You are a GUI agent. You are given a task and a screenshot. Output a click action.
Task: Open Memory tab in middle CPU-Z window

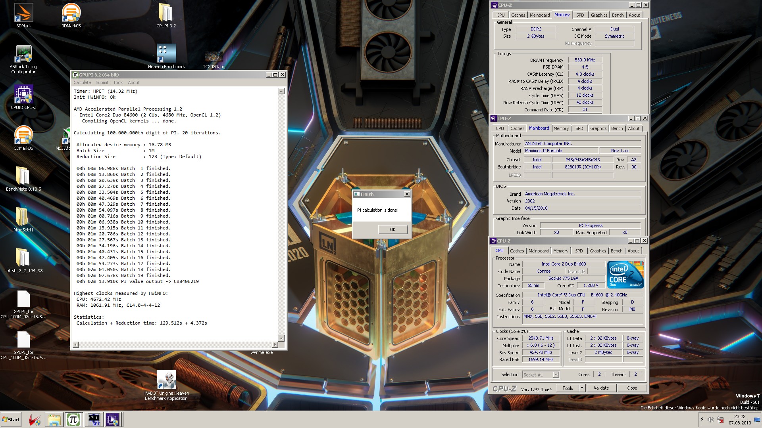[561, 128]
